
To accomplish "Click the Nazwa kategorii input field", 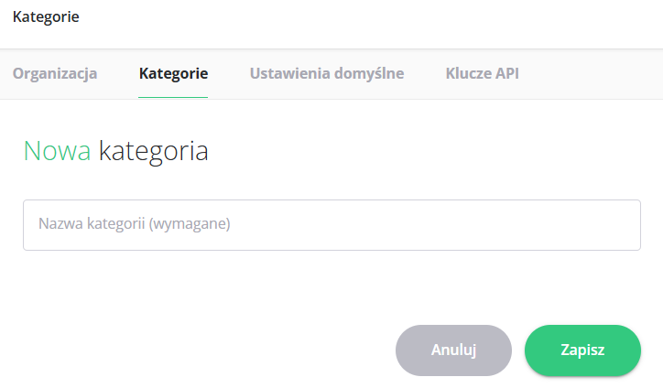I will [x=331, y=225].
